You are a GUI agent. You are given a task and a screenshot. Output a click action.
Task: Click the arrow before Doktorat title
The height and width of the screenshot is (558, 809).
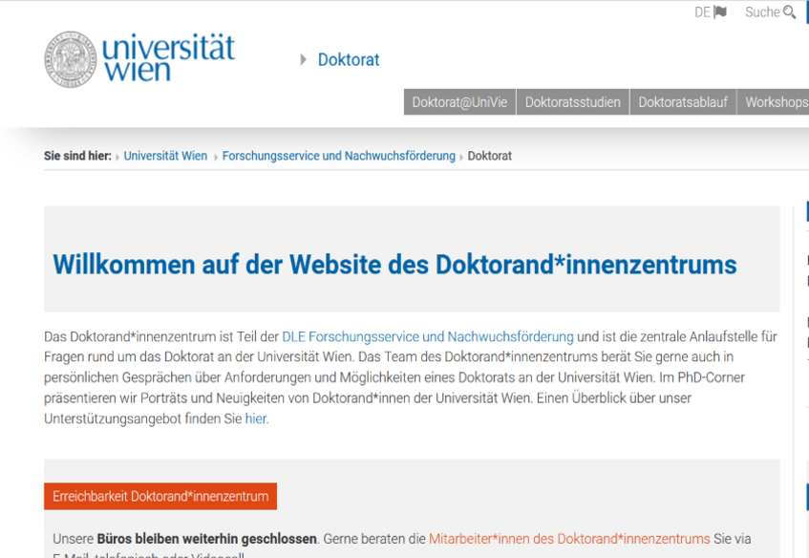304,60
